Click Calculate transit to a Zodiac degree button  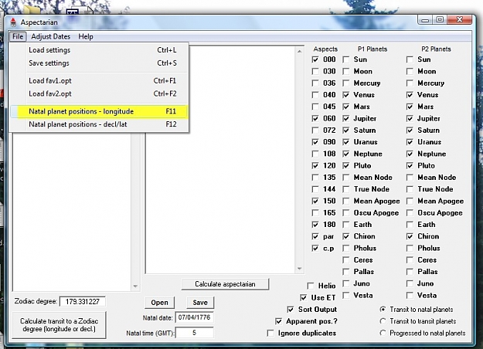coord(59,325)
